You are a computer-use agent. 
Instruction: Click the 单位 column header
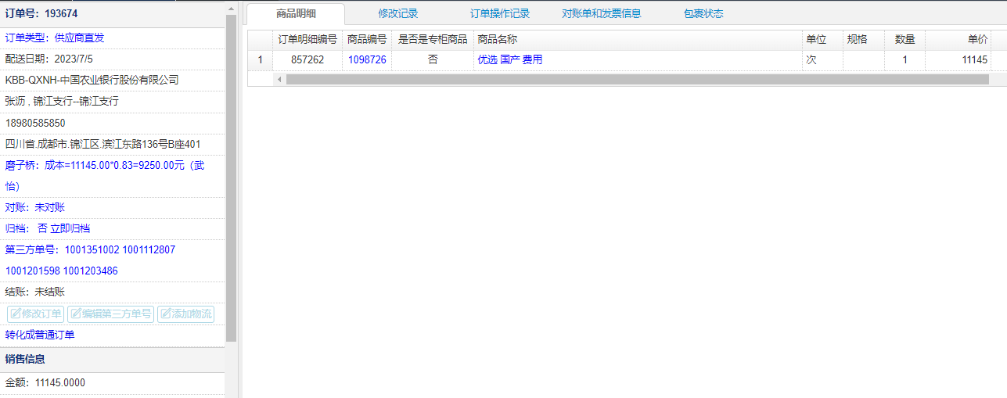point(822,39)
